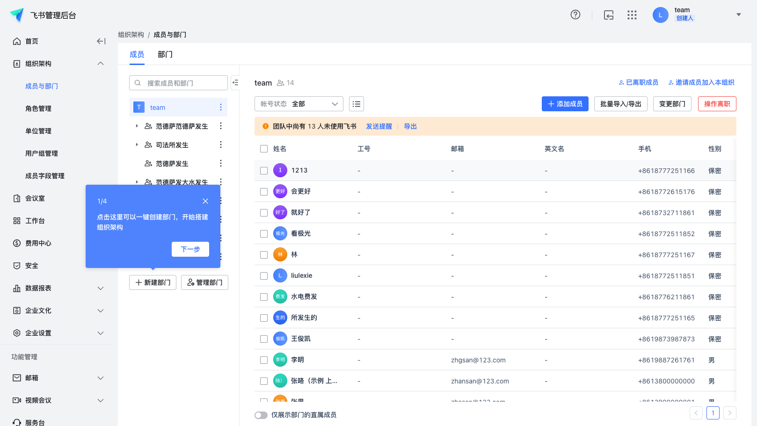Open 安全 in the sidebar
The width and height of the screenshot is (757, 426).
(32, 266)
